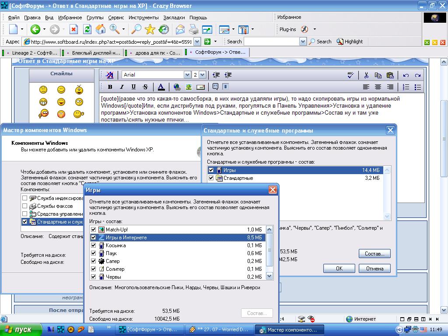Click the Search input field
Image resolution: width=448 pixels, height=336 pixels.
pos(271,42)
